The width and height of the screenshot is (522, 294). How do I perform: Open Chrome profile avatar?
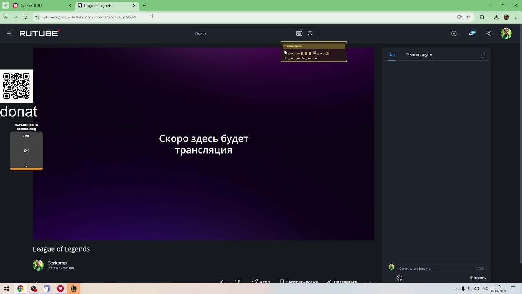coord(506,17)
